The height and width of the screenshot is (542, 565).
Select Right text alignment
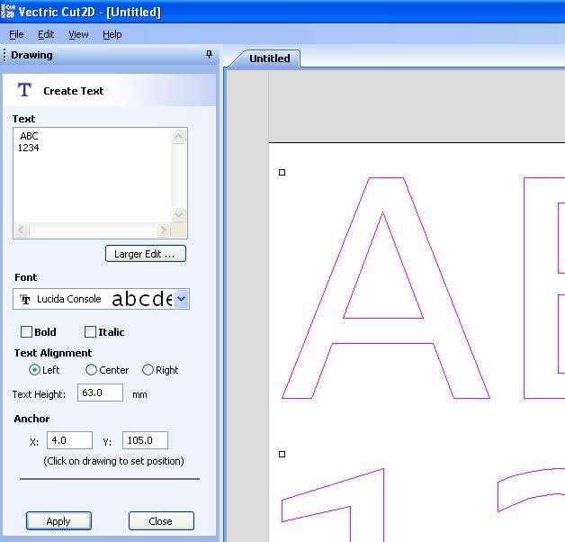pyautogui.click(x=148, y=370)
